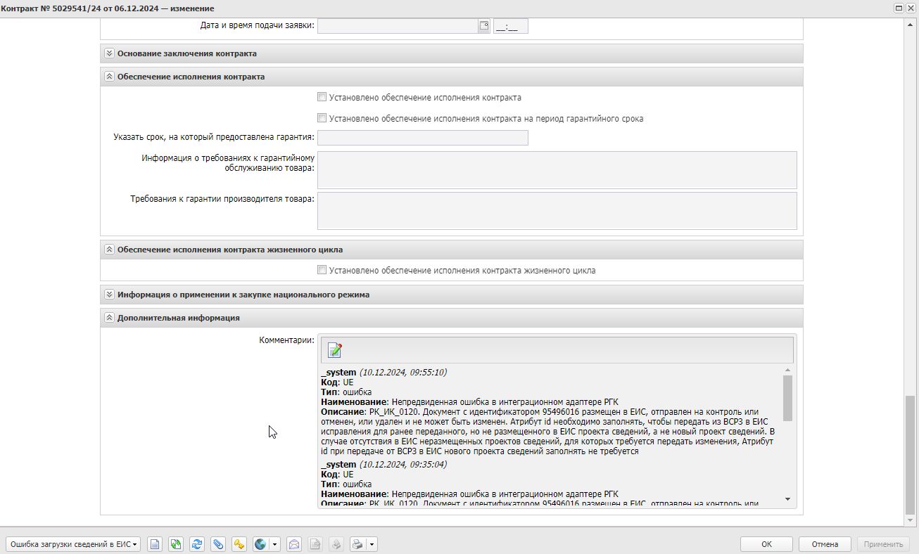Expand the national regime information section

pyautogui.click(x=109, y=295)
